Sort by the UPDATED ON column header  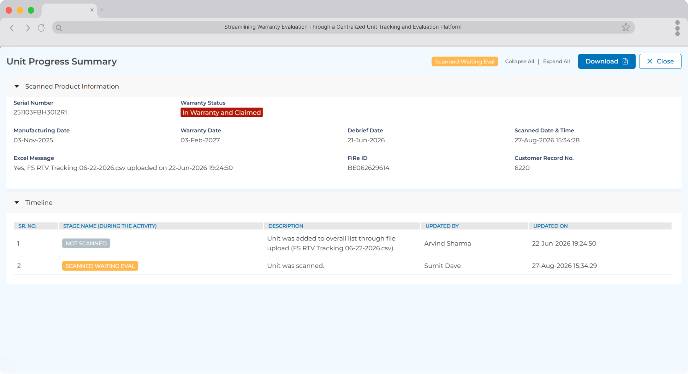pos(550,226)
